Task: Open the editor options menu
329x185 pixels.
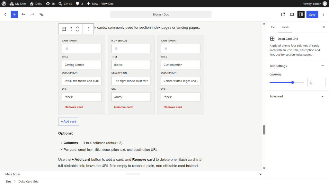Action: tap(324, 14)
